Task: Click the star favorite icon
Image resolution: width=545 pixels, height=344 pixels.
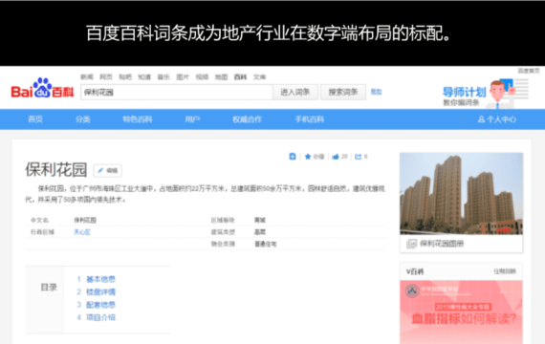Action: [x=308, y=157]
